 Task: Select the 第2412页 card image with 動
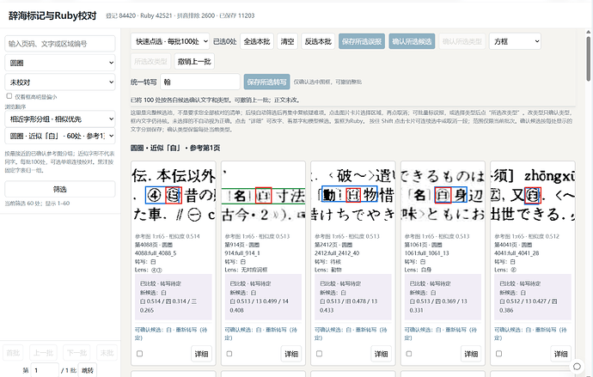[x=353, y=195]
